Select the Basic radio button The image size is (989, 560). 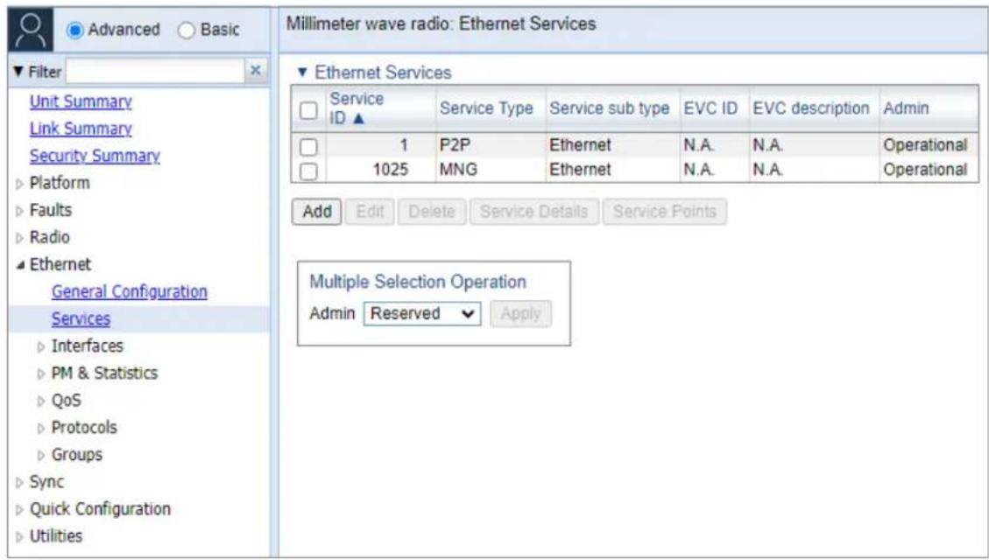(186, 31)
